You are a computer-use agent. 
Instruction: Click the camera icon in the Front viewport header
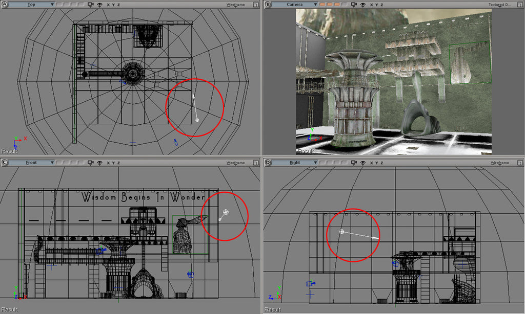91,162
